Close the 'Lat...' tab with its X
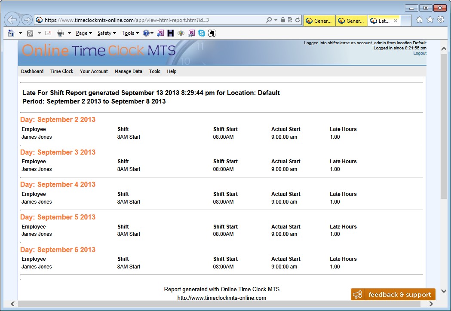Viewport: 451px width, 311px height. 396,21
